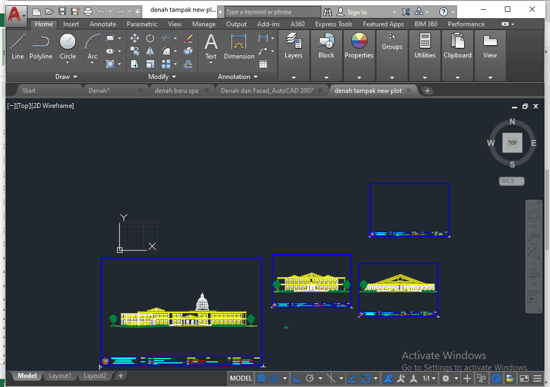Toggle polar tracking in status bar
This screenshot has width=550, height=387.
point(310,378)
